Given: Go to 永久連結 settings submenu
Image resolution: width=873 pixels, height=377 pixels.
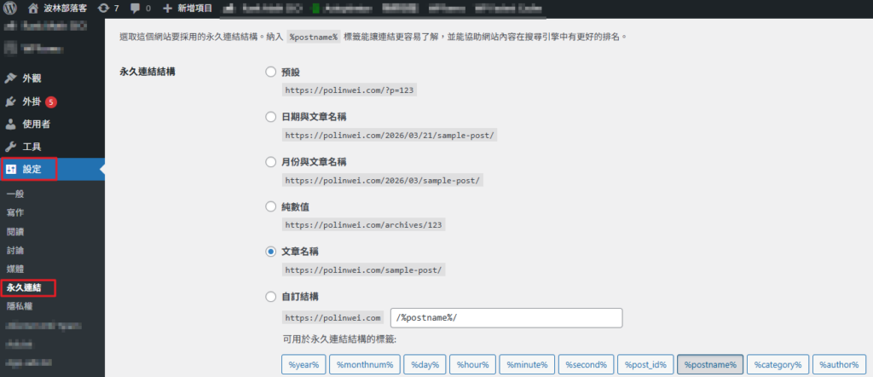Looking at the screenshot, I should 23,288.
